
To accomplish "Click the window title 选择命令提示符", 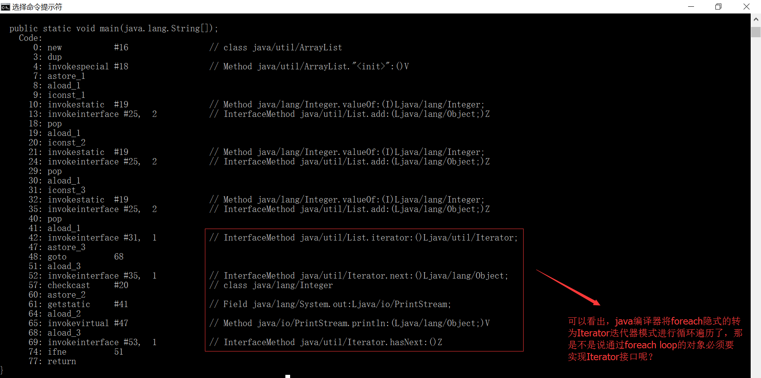I will [x=37, y=7].
